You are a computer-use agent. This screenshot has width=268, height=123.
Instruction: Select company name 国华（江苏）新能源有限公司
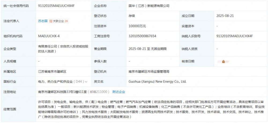149,6
